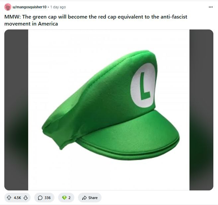Click the 4.5K vote score
This screenshot has width=218, height=205.
17,198
